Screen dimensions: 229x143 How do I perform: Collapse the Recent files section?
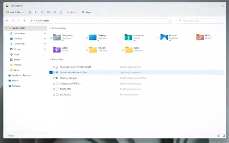(x=50, y=59)
